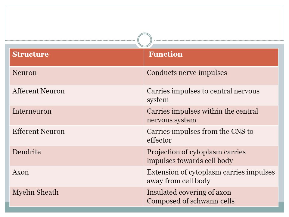The image size is (289, 217).
Task: Select the Function column header
Action: click(211, 57)
